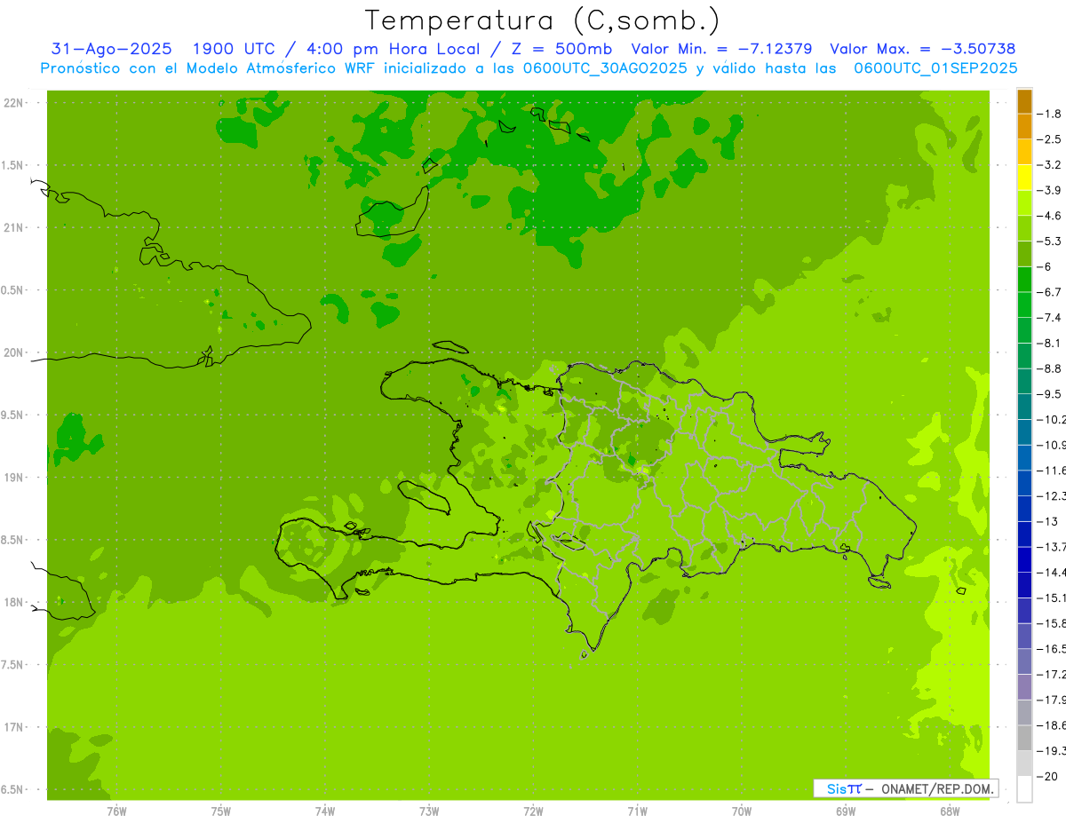Select the 'Valor Max. = -3.50738' text
Screen dimensions: 1066x823
tap(922, 49)
